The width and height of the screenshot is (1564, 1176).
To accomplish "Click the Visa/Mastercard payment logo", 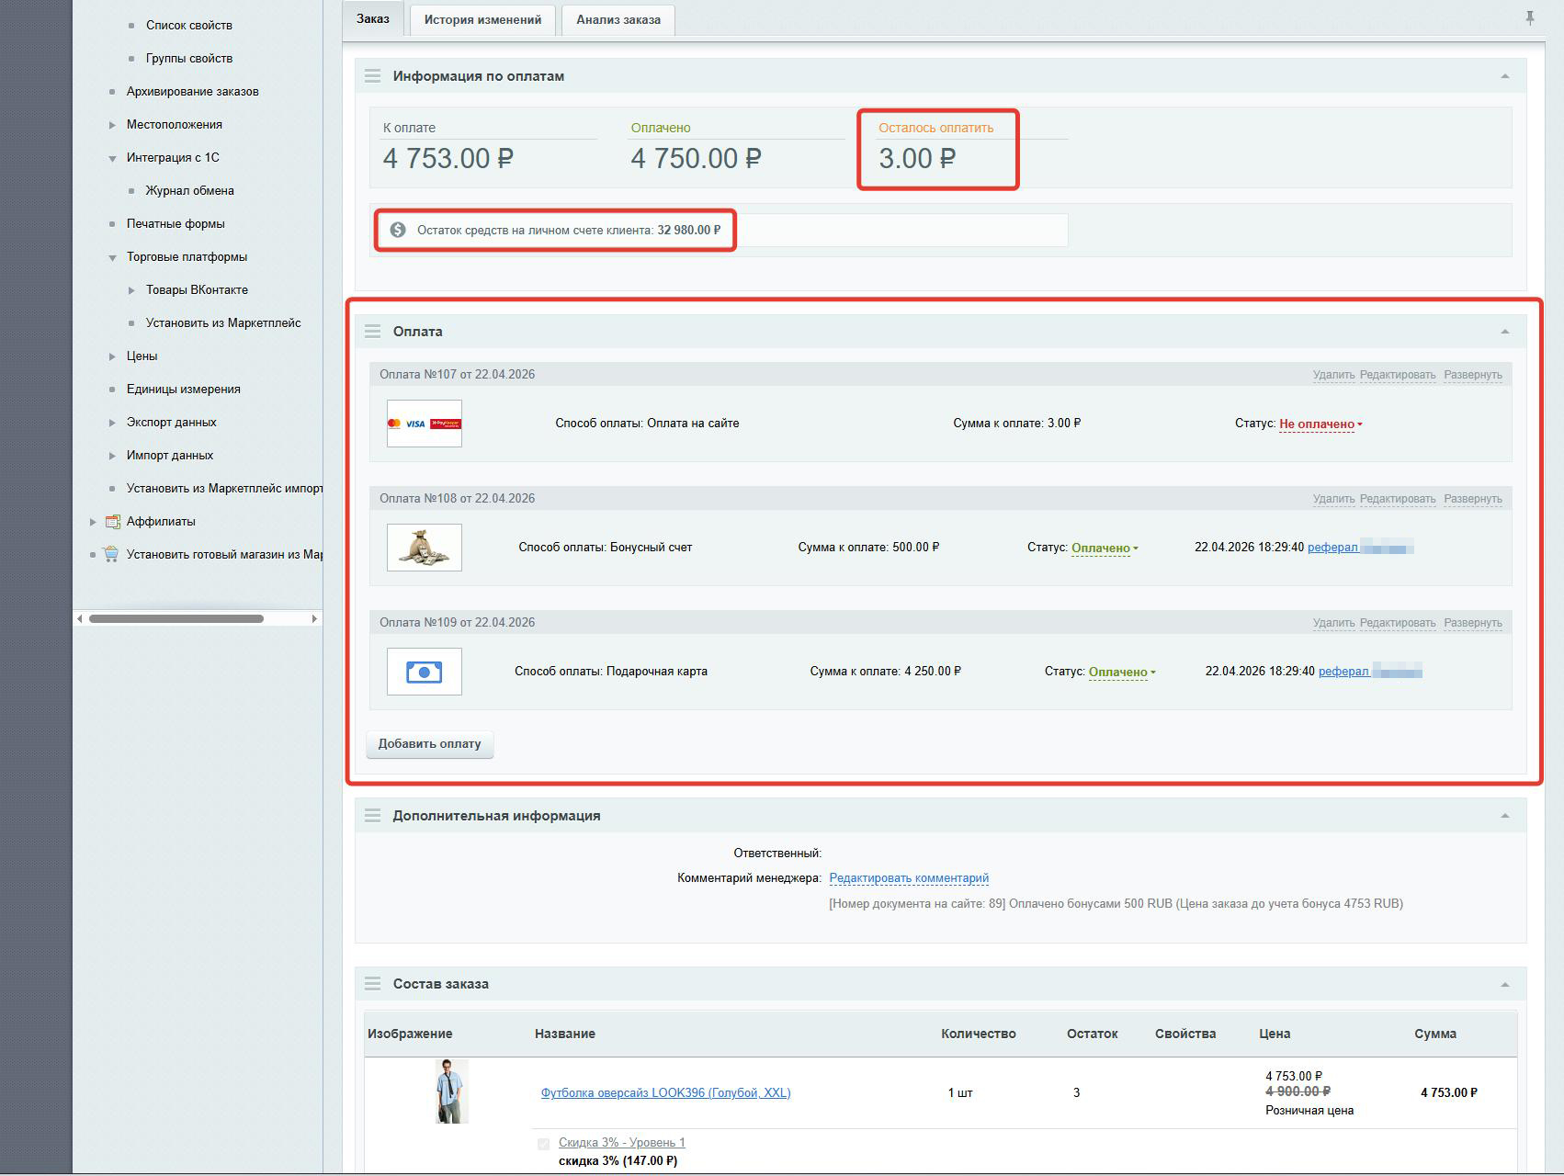I will (425, 424).
